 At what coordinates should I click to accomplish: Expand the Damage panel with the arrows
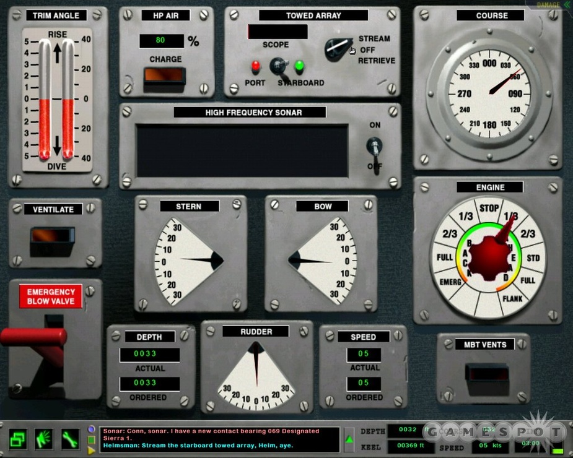(x=566, y=4)
